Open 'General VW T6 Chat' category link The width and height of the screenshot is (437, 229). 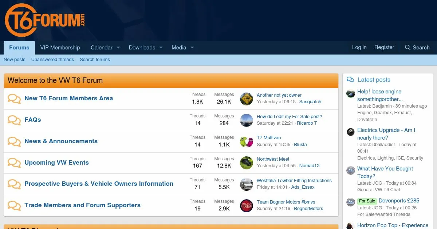(x=379, y=189)
